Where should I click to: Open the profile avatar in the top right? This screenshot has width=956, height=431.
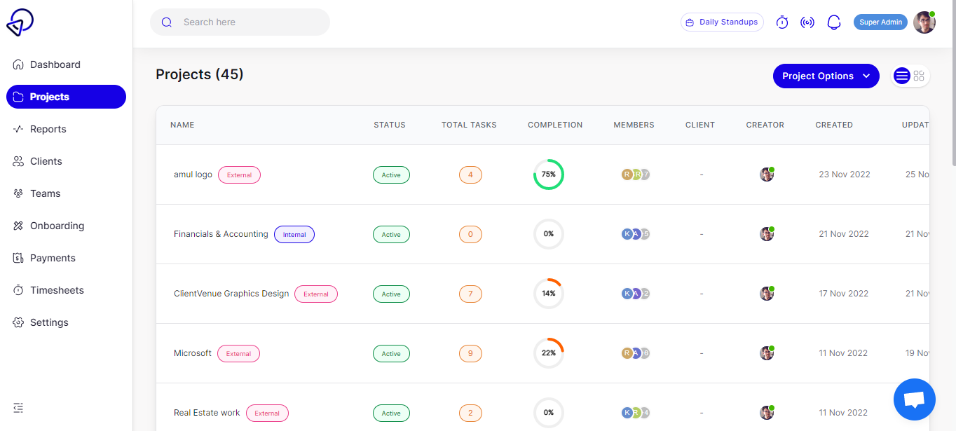click(x=924, y=22)
